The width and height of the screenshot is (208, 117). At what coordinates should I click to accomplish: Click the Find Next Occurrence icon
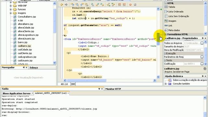[82, 5]
